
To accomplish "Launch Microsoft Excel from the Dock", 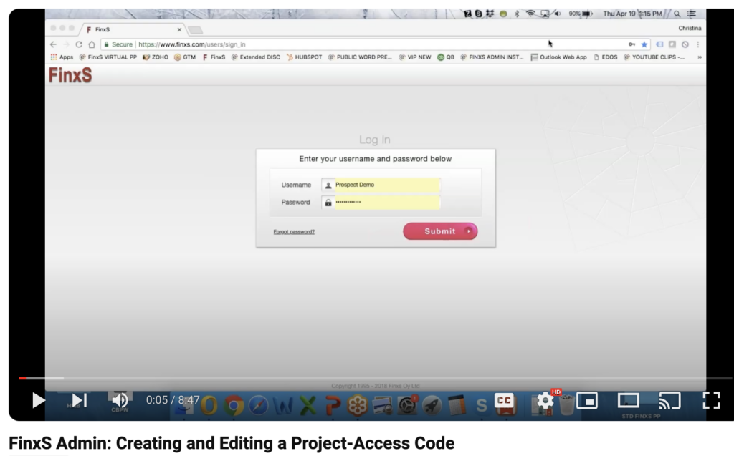I will [x=308, y=405].
